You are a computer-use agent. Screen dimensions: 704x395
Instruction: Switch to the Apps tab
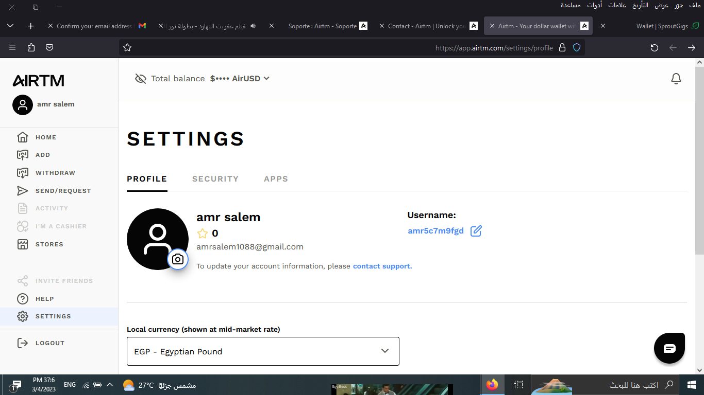point(276,179)
